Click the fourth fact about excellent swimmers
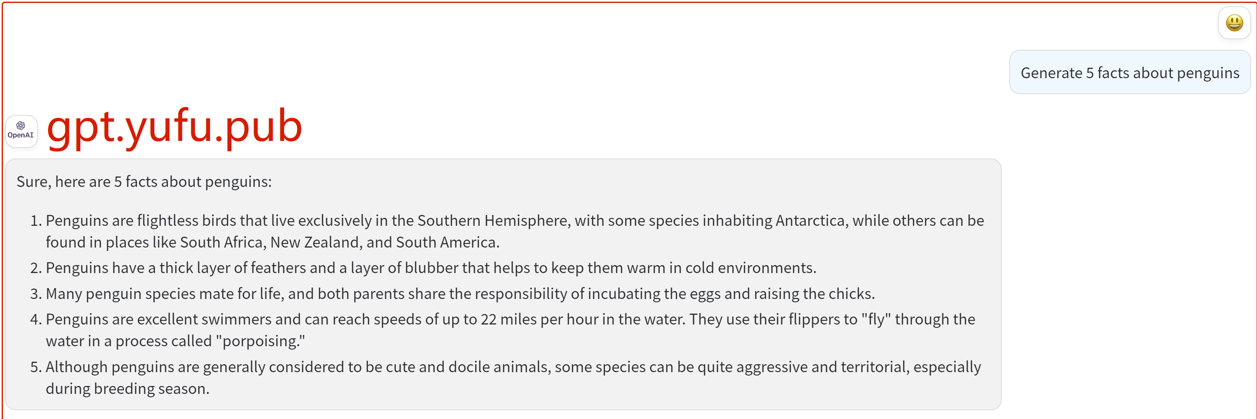This screenshot has height=419, width=1257. (510, 330)
